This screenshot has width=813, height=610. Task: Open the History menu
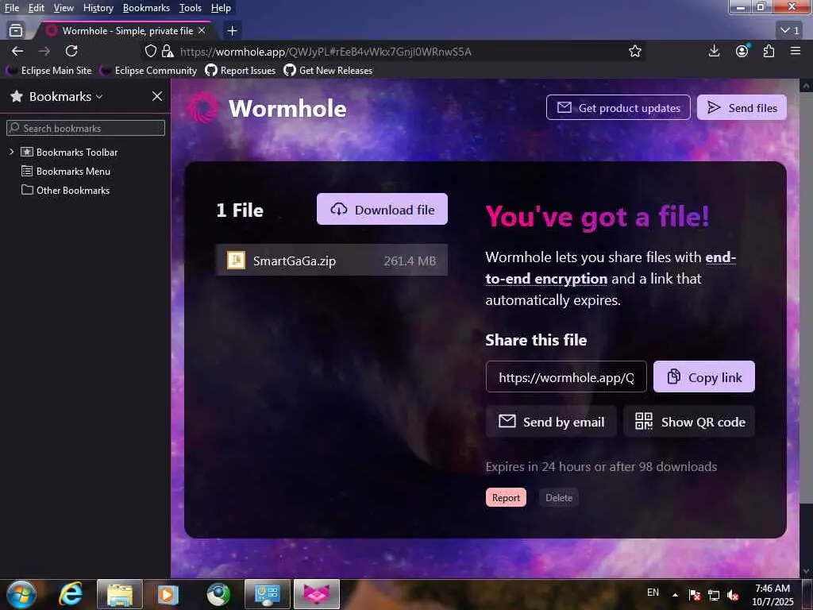pyautogui.click(x=98, y=8)
